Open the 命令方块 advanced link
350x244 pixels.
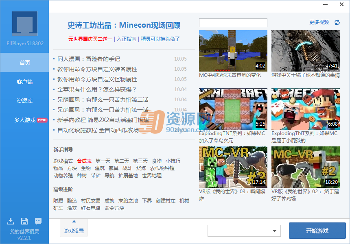coord(114,208)
